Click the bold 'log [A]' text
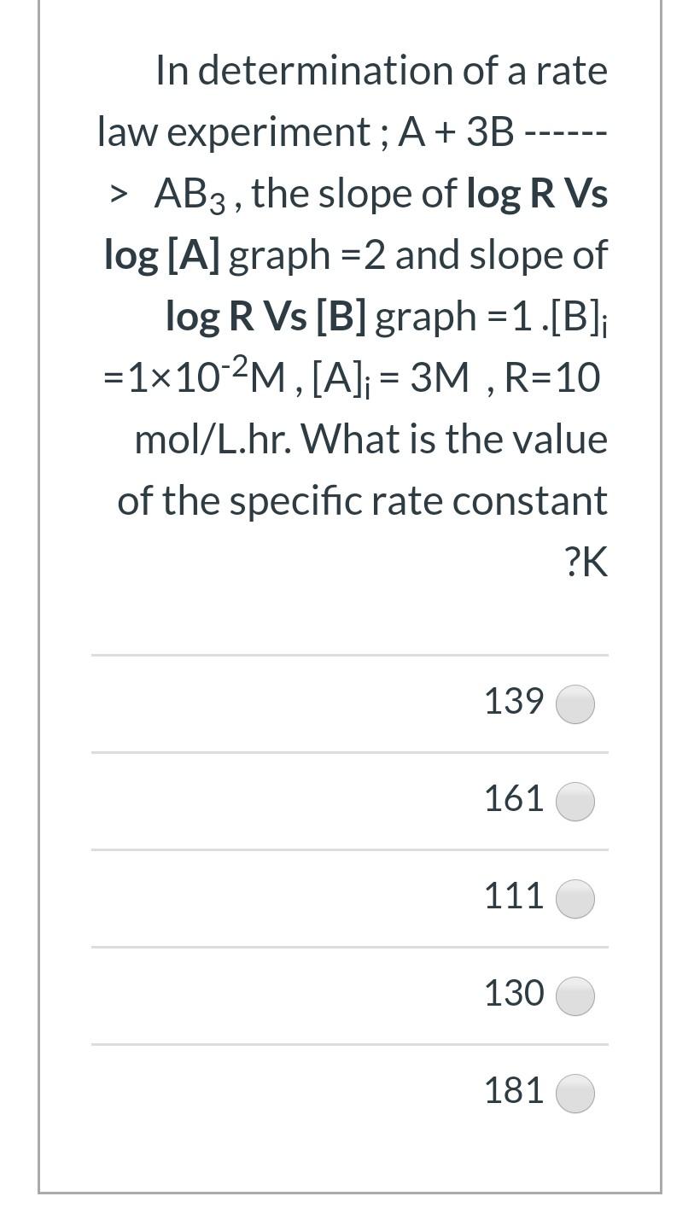700x1208 pixels. (x=162, y=255)
